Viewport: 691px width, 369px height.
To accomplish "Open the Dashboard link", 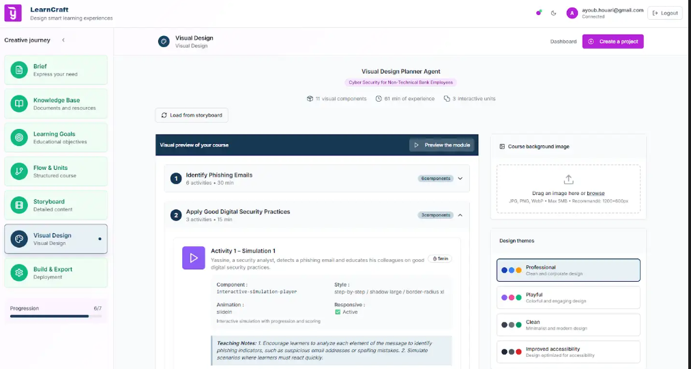I will click(x=563, y=42).
